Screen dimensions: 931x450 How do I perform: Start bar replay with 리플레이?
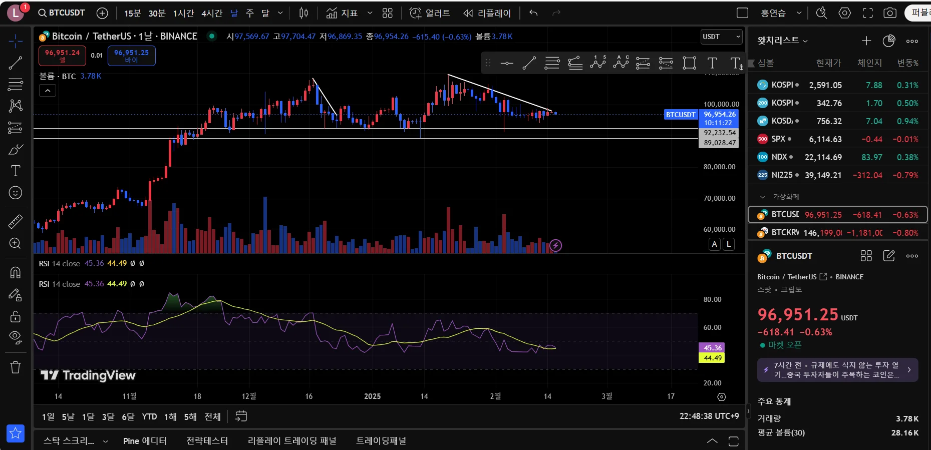click(x=487, y=13)
